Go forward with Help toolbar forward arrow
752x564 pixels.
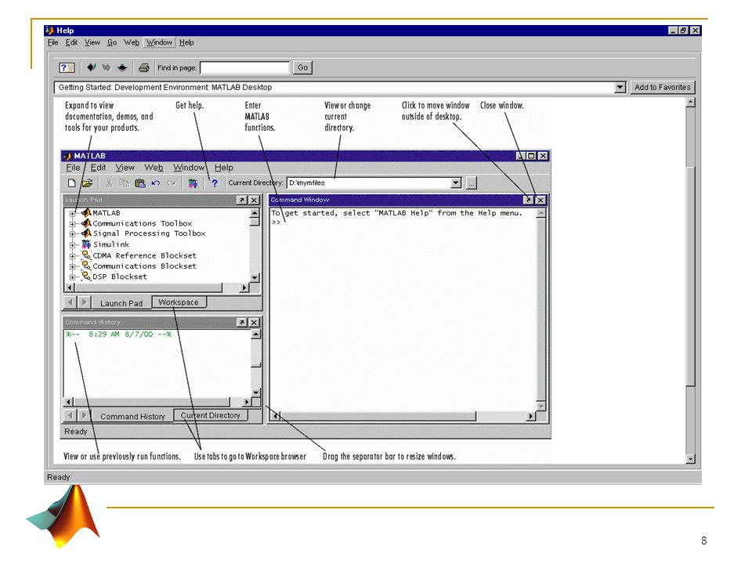tap(107, 67)
